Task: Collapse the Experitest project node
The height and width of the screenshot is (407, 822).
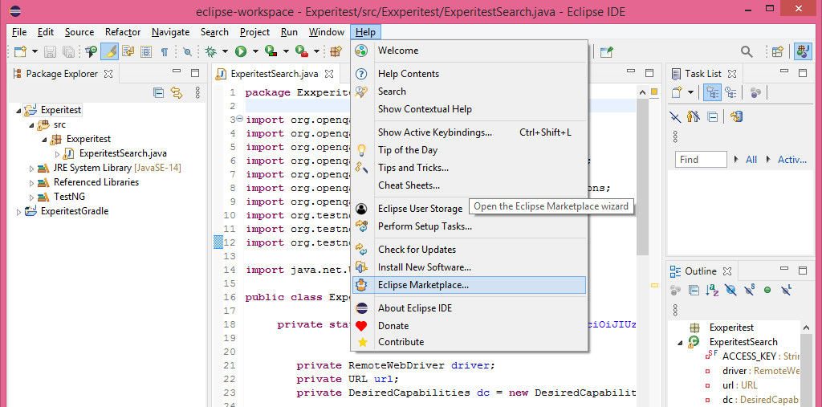Action: click(x=19, y=111)
